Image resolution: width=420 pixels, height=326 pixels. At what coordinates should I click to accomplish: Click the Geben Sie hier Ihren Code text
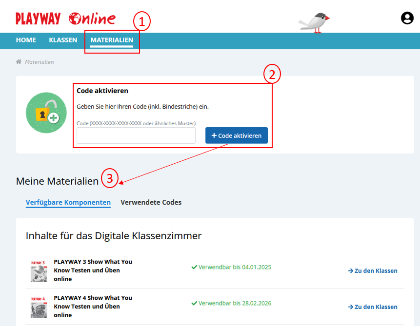point(142,107)
